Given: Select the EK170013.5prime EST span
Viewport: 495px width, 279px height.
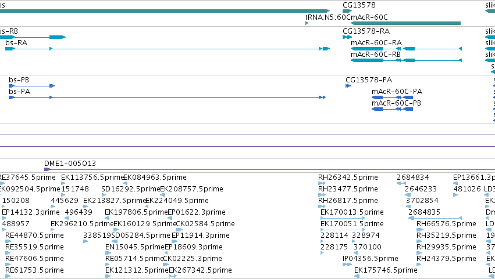Looking at the screenshot, I should click(343, 218).
